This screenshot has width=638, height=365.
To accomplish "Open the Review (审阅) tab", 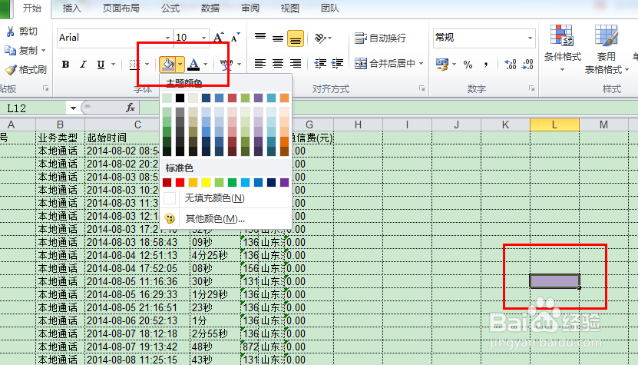I will pyautogui.click(x=250, y=8).
